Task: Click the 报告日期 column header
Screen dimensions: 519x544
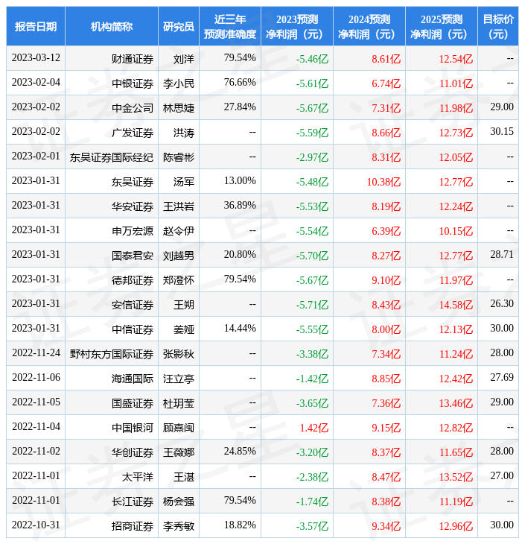Action: [x=36, y=27]
